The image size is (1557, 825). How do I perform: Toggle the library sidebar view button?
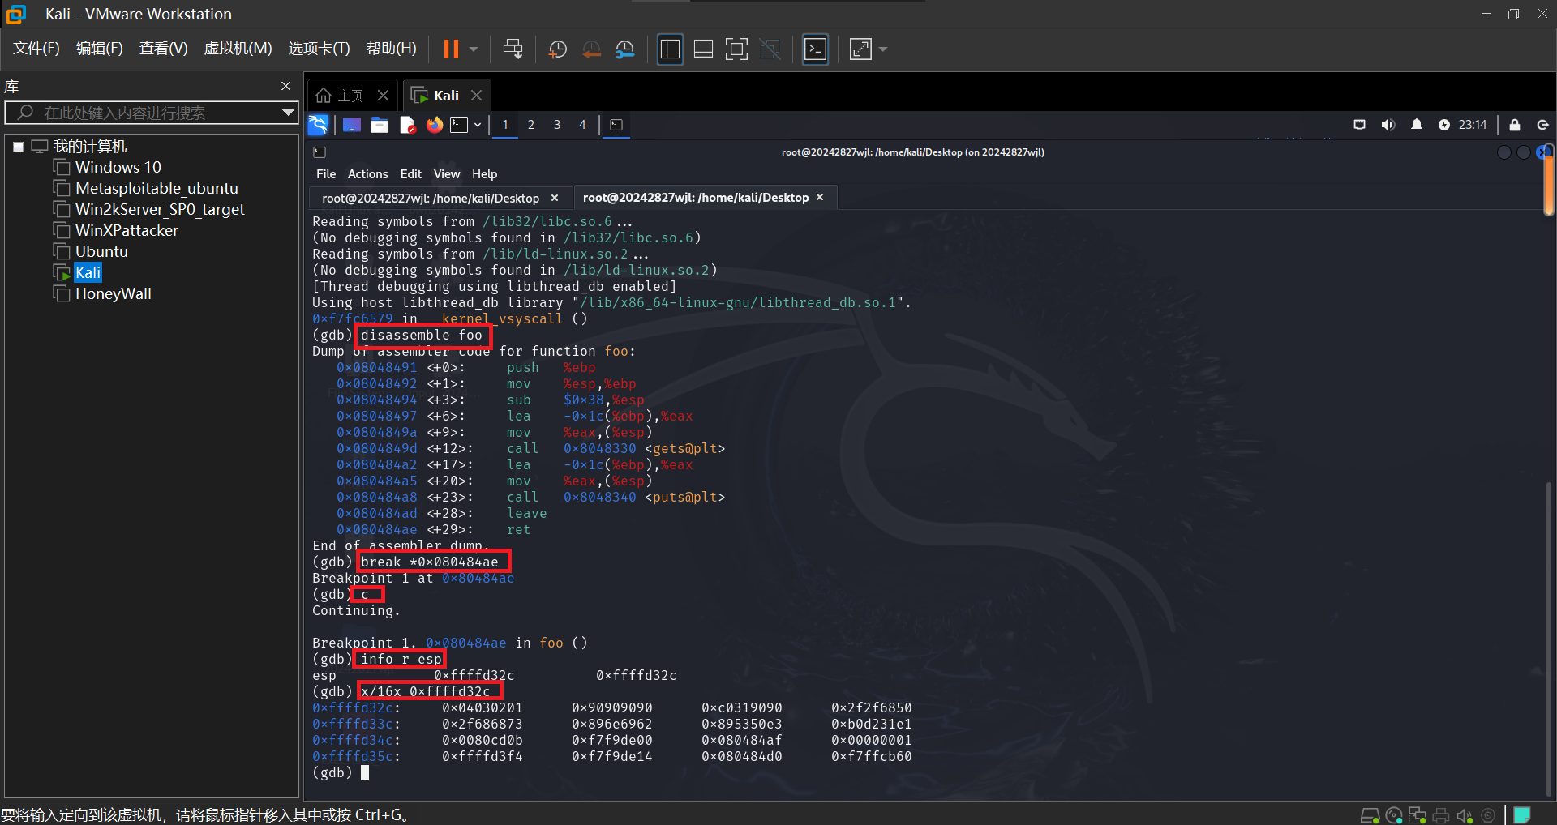click(x=670, y=49)
